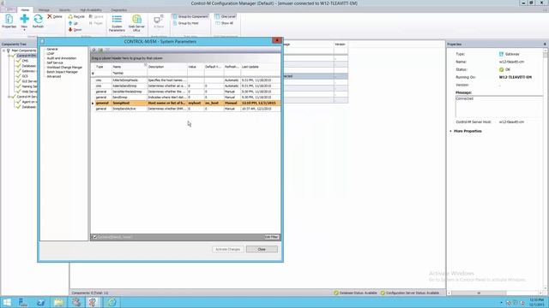The width and height of the screenshot is (549, 308).
Task: Click the Edit Filter button
Action: click(x=271, y=237)
